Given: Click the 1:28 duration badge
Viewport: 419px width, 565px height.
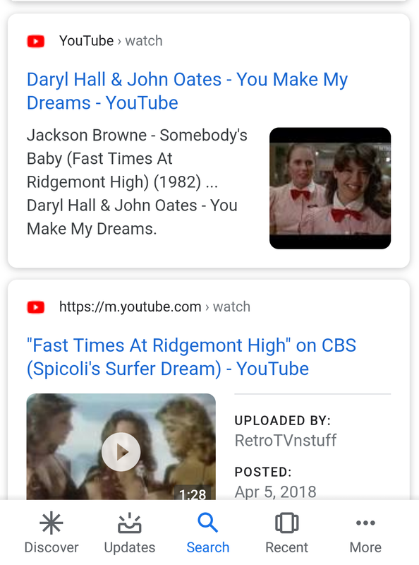Looking at the screenshot, I should pyautogui.click(x=193, y=494).
